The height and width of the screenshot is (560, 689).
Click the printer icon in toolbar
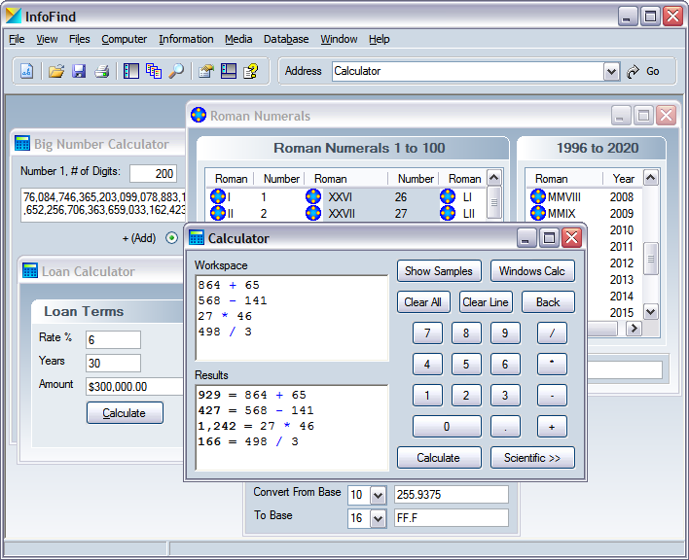click(101, 71)
